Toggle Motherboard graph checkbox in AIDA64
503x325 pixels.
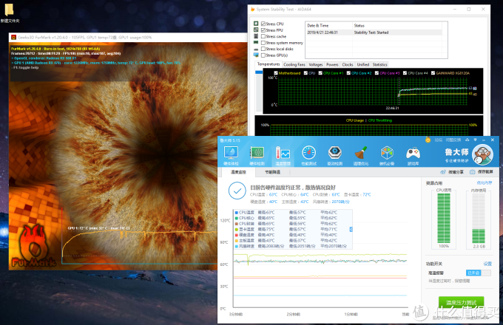276,73
